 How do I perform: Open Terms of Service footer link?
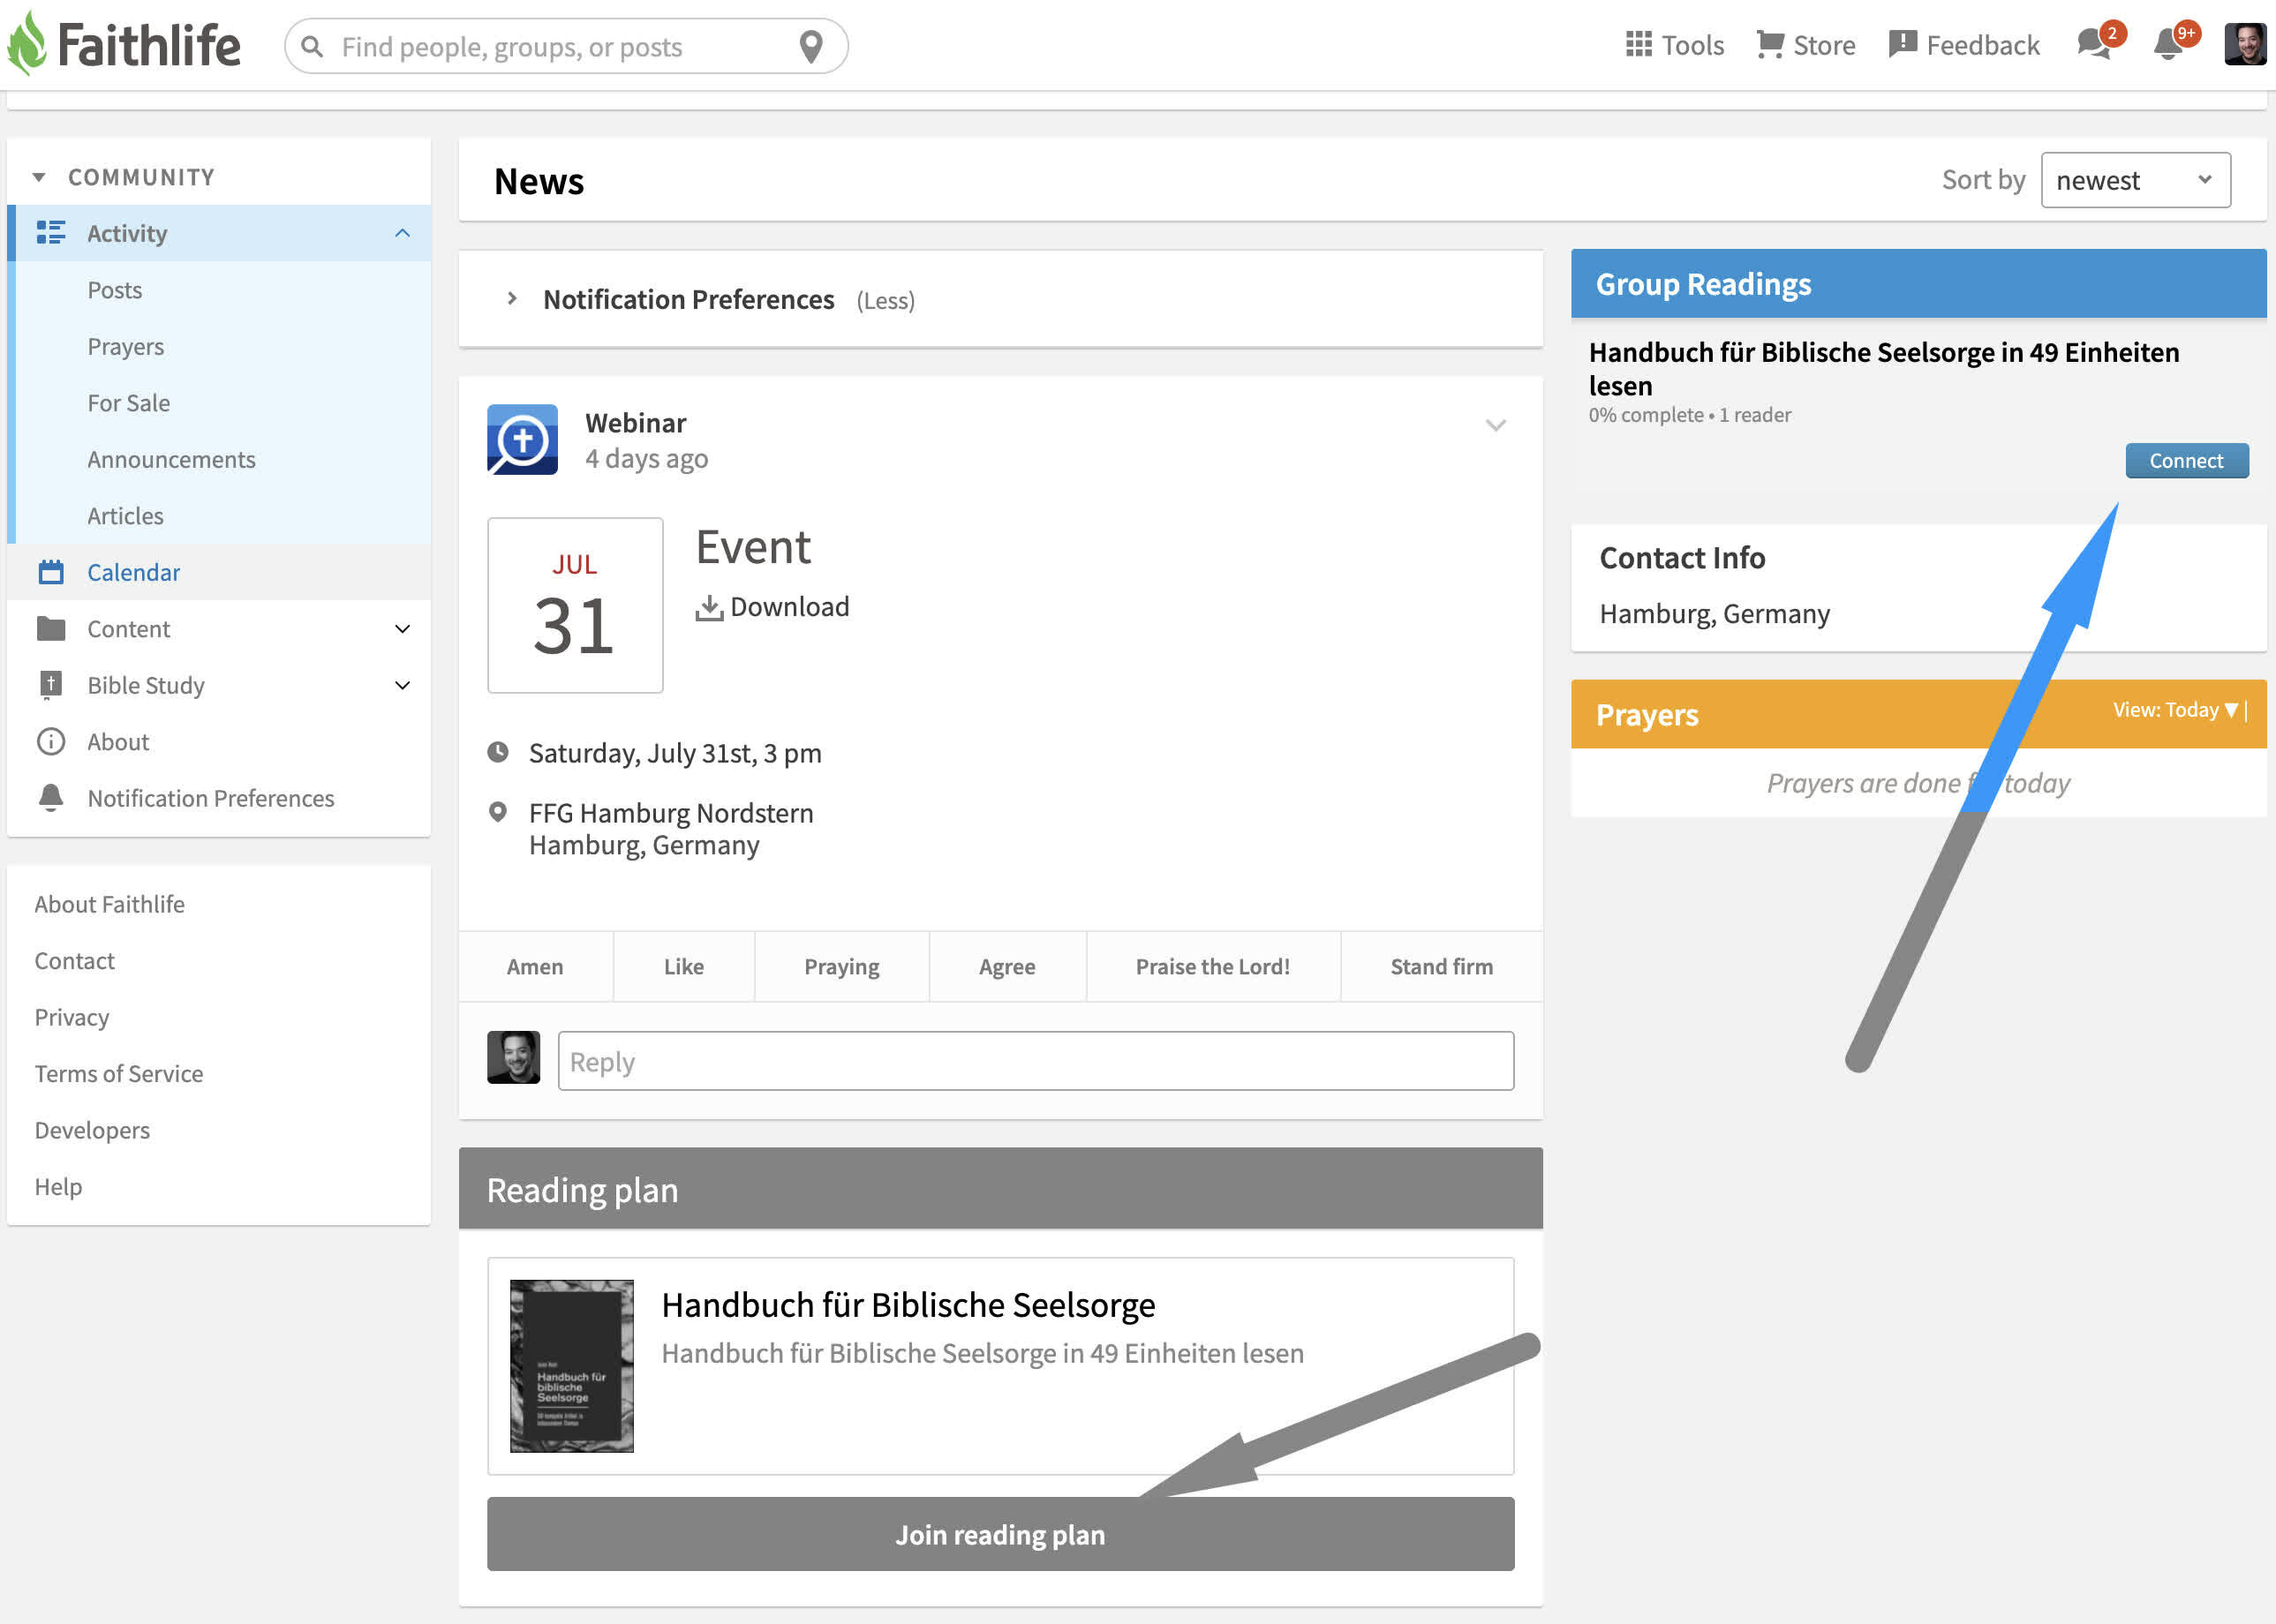119,1073
